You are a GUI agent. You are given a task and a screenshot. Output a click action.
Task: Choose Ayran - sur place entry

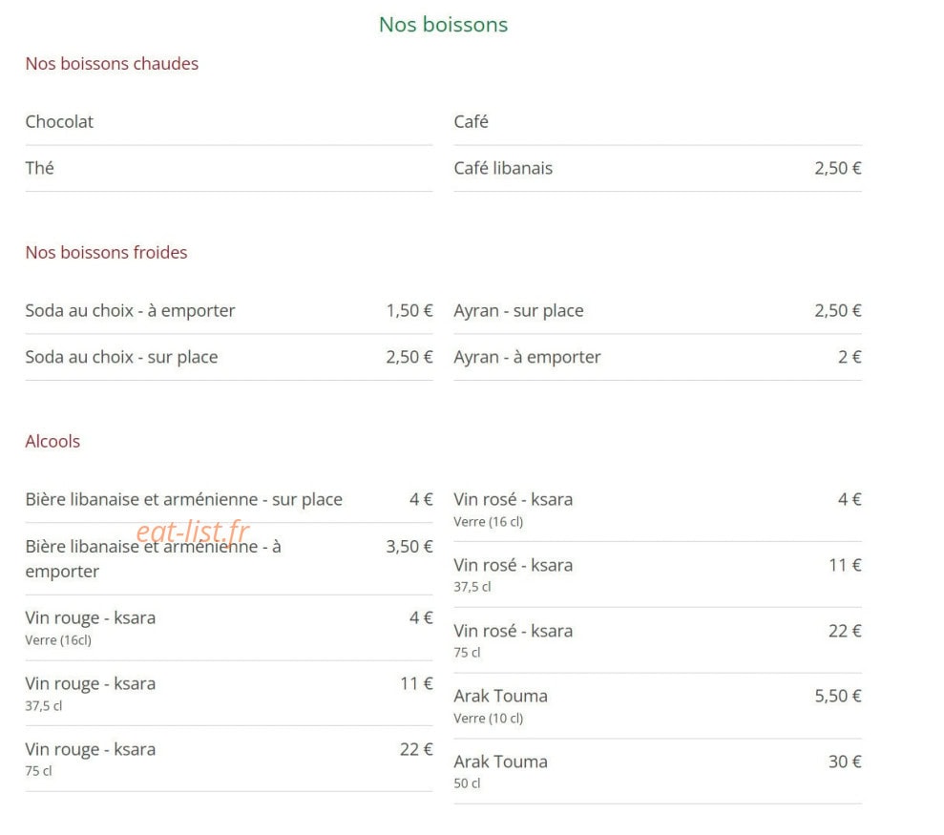(x=658, y=311)
